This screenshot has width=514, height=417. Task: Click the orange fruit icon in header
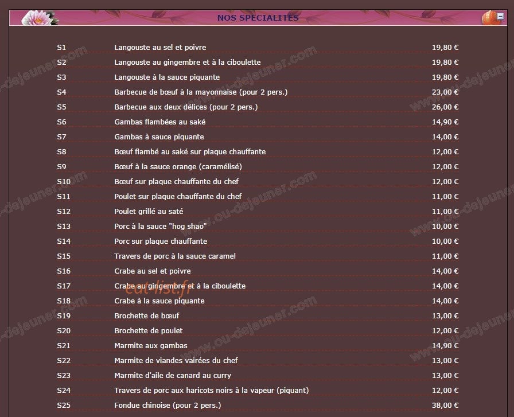click(x=489, y=18)
